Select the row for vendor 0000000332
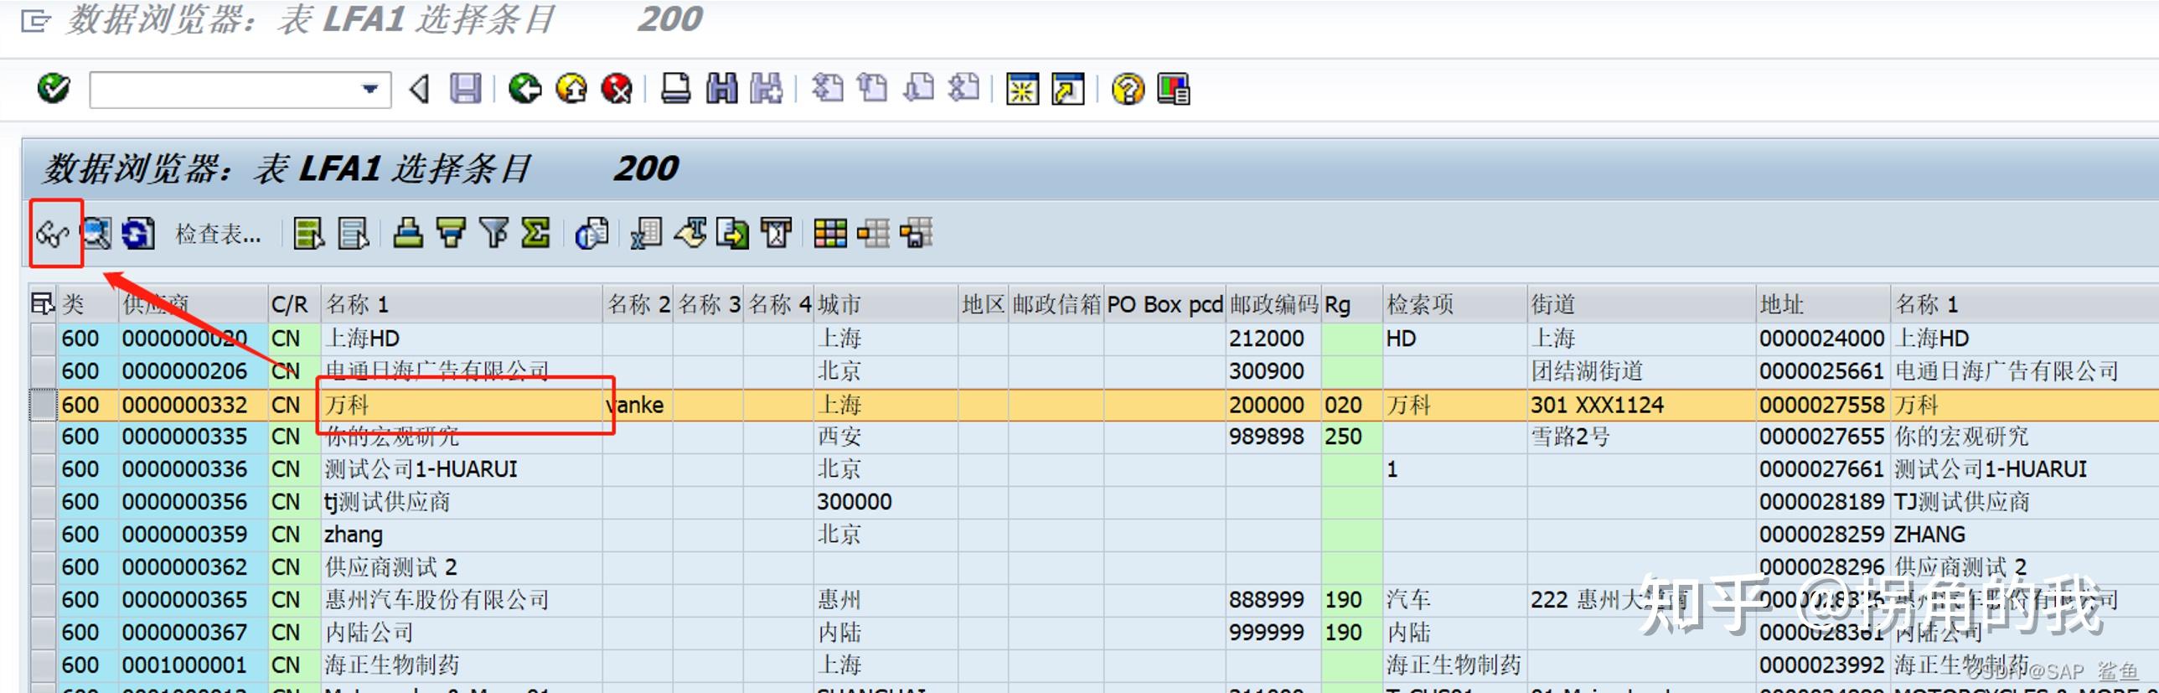The width and height of the screenshot is (2159, 693). [x=43, y=405]
